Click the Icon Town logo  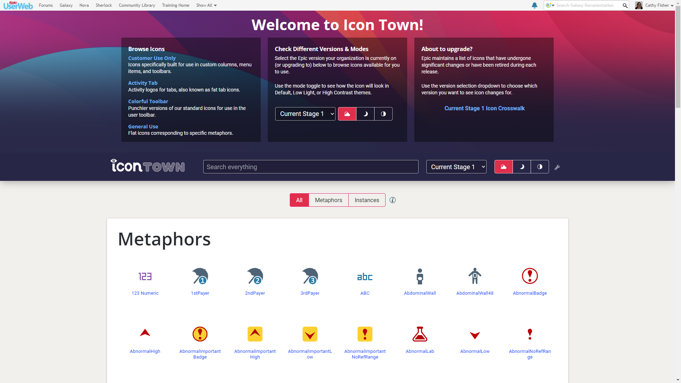pos(148,166)
